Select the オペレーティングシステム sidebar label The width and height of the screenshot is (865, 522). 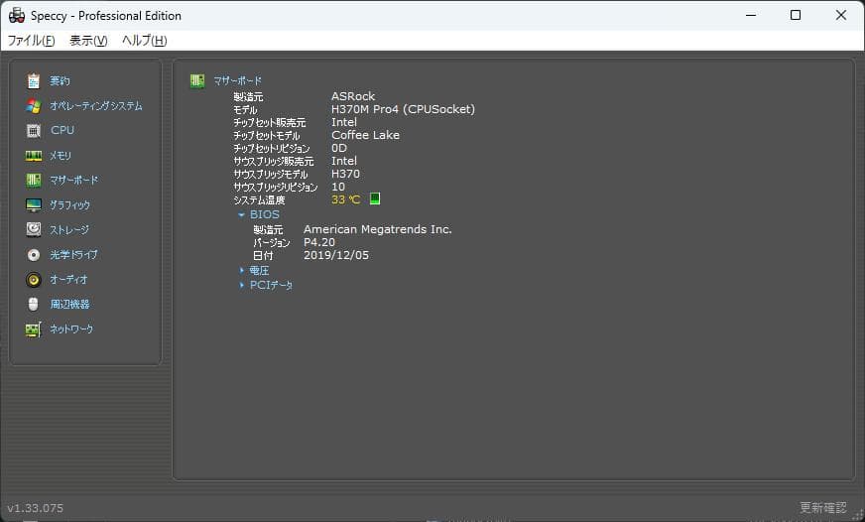(x=96, y=106)
